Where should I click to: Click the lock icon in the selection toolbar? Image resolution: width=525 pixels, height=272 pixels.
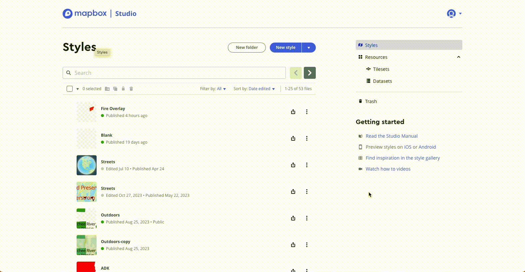pyautogui.click(x=123, y=89)
